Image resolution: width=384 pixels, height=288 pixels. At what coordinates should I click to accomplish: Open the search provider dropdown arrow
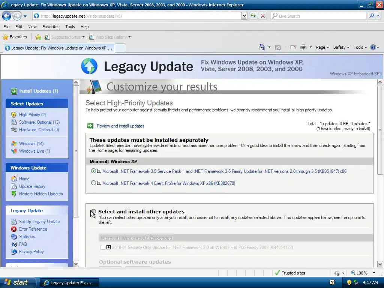click(378, 16)
